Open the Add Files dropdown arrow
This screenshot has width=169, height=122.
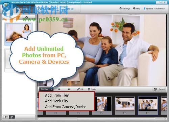click(x=51, y=89)
